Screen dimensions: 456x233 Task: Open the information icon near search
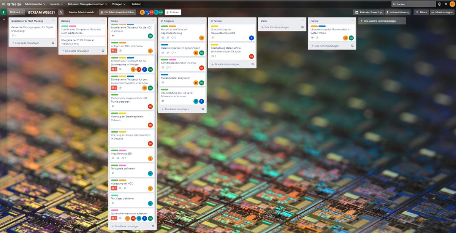[x=440, y=4]
